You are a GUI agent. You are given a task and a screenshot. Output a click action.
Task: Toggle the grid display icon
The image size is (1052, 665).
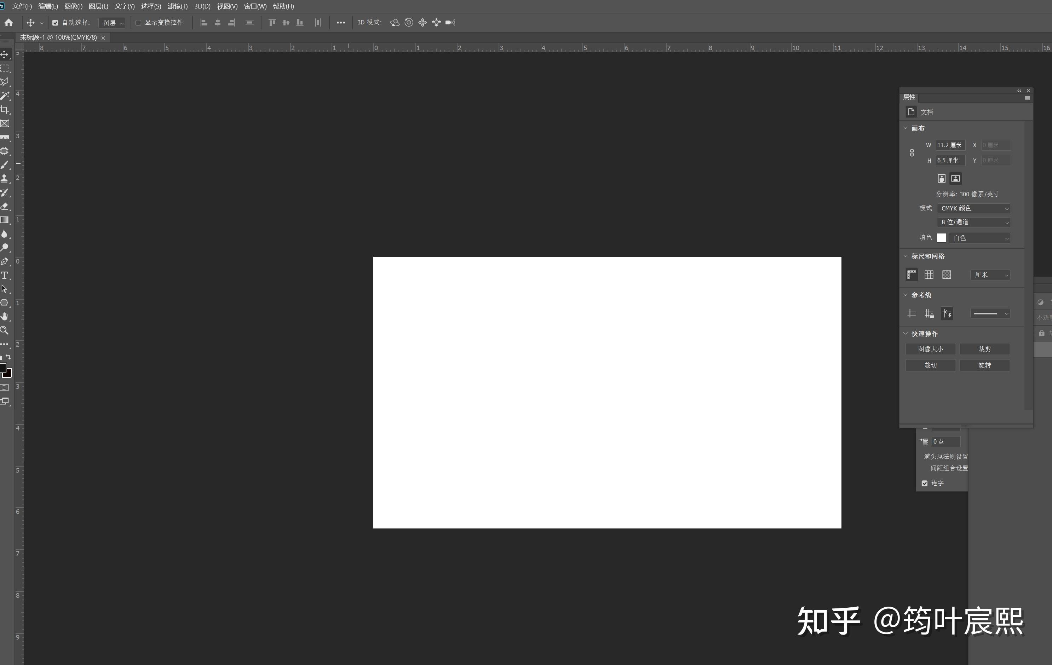tap(929, 274)
